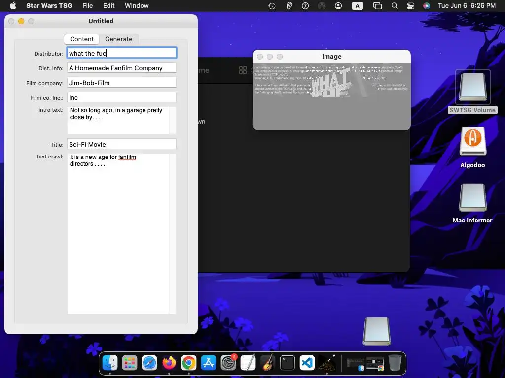The height and width of the screenshot is (378, 505).
Task: Click the Untitled window title
Action: 101,21
